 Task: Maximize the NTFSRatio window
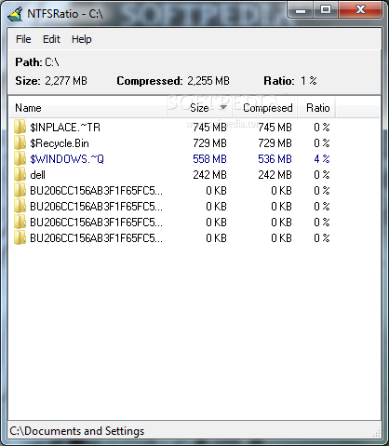pos(326,10)
